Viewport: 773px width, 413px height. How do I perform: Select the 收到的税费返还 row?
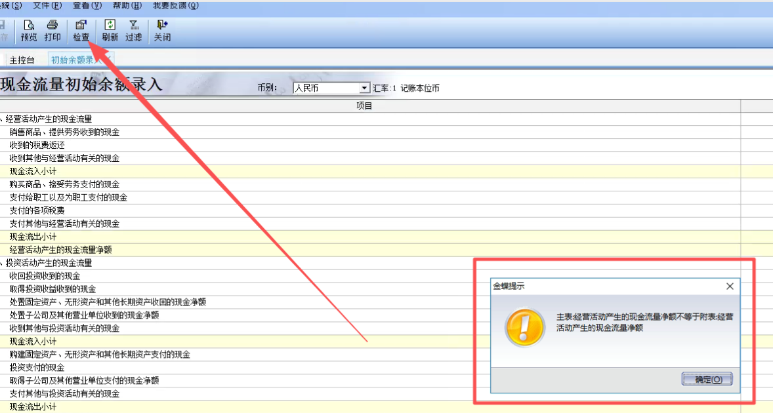pos(37,146)
